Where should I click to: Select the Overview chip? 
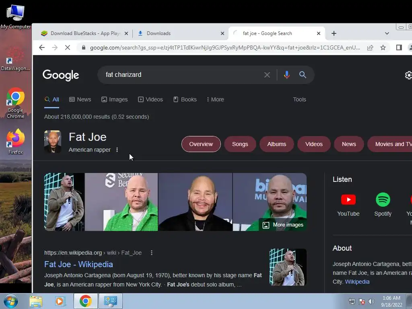[x=201, y=144]
